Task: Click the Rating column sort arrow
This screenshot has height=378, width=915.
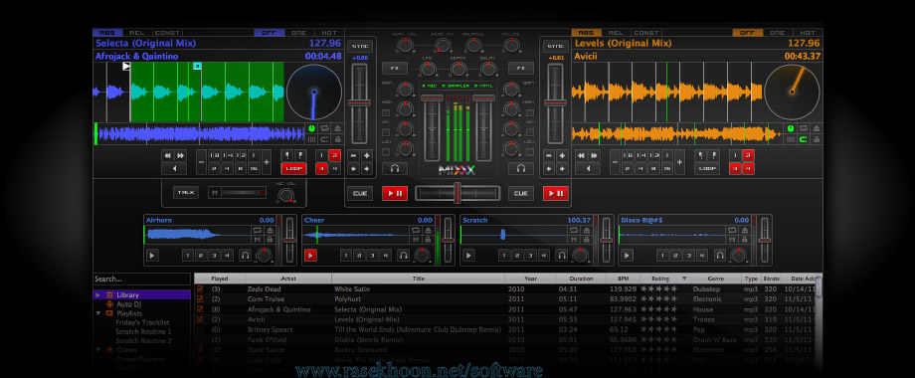Action: click(x=684, y=279)
